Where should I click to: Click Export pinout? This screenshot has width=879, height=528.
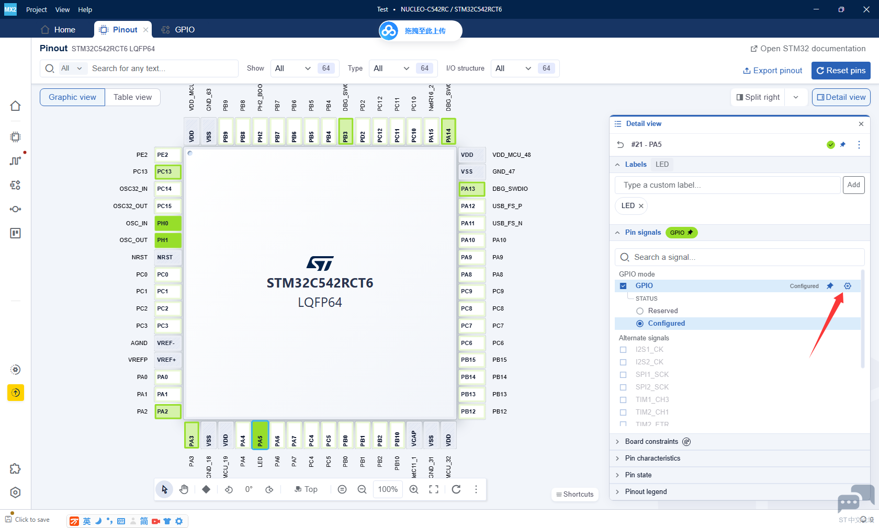[x=773, y=71]
